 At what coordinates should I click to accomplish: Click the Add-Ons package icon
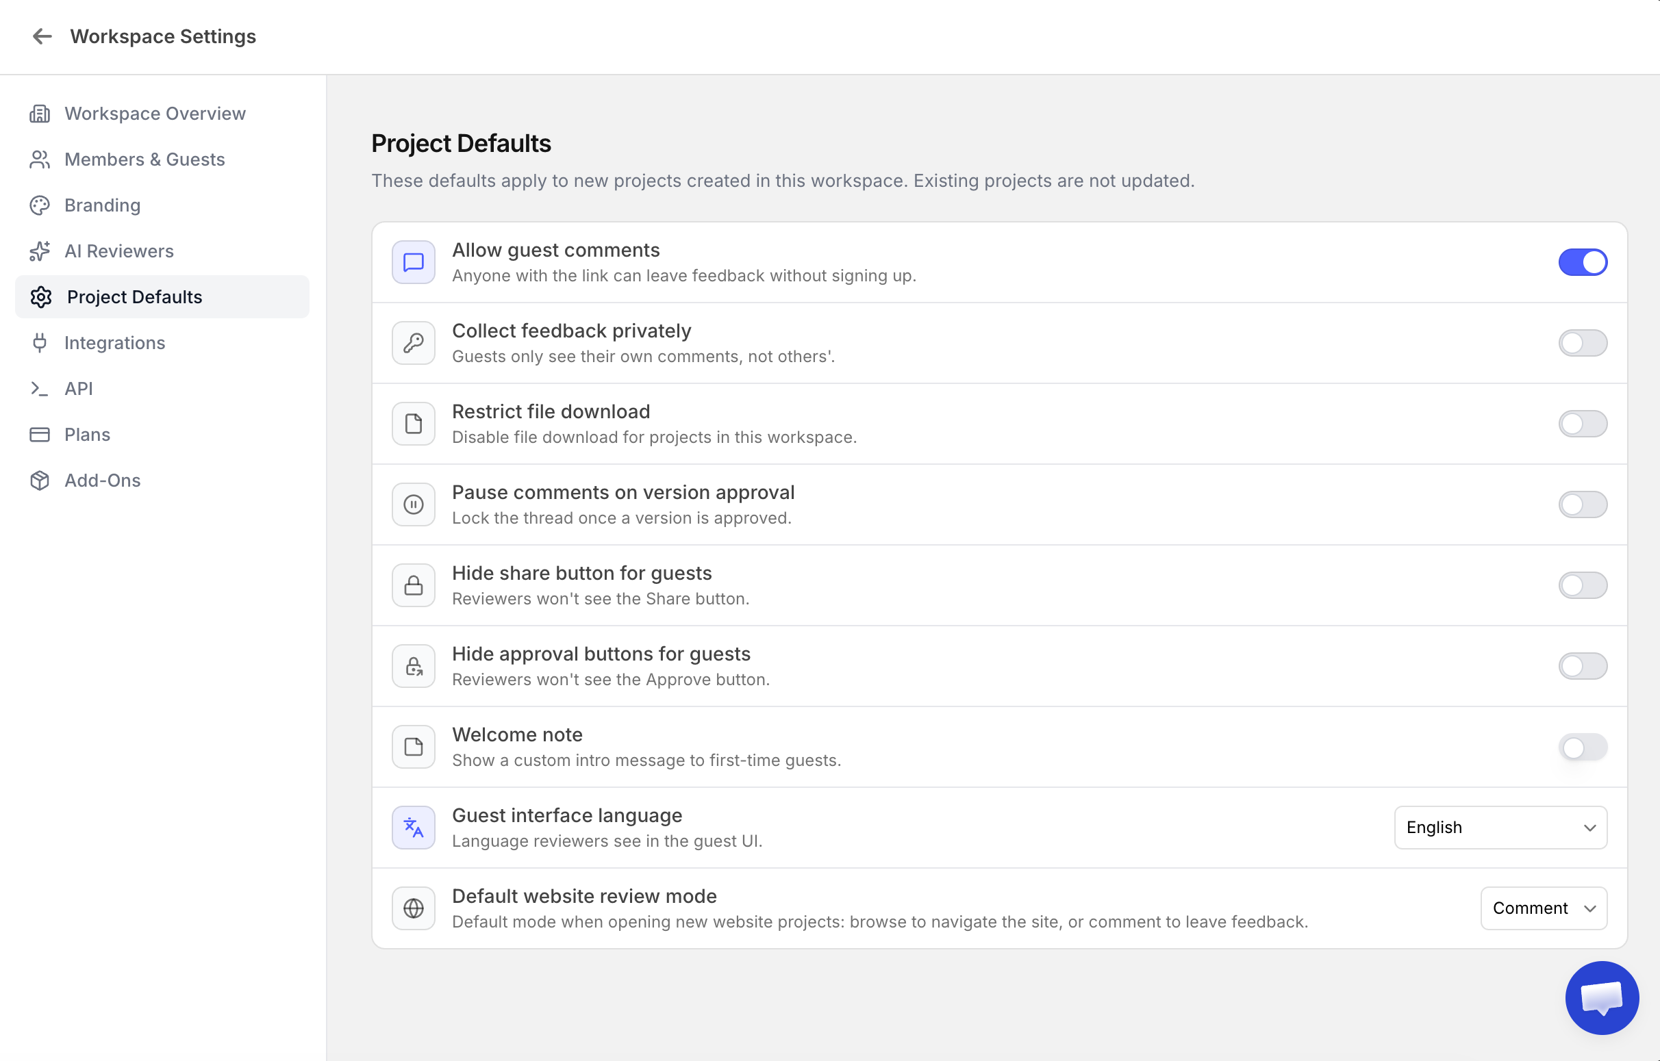40,481
